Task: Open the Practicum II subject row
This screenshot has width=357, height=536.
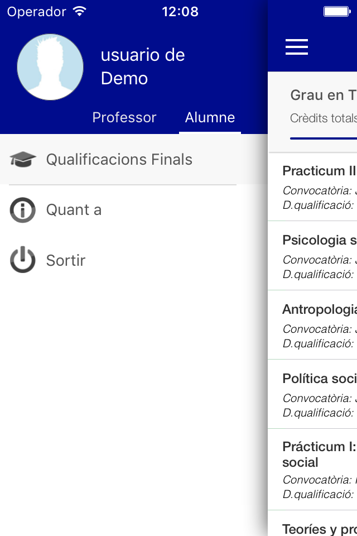Action: click(x=312, y=187)
